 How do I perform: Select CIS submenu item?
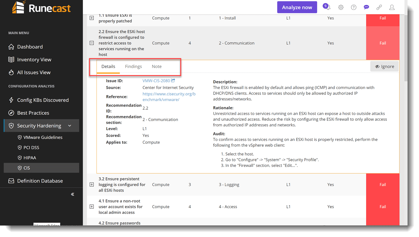click(41, 168)
